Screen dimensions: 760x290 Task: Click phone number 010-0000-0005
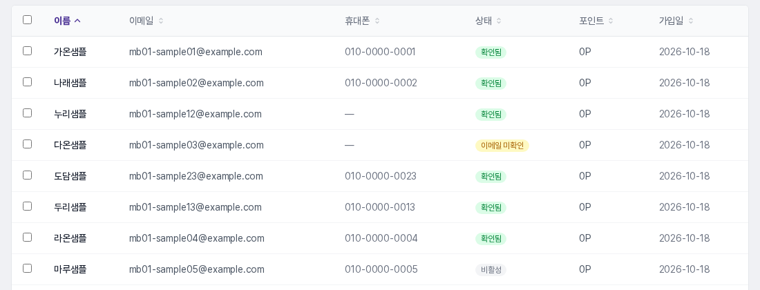point(381,269)
